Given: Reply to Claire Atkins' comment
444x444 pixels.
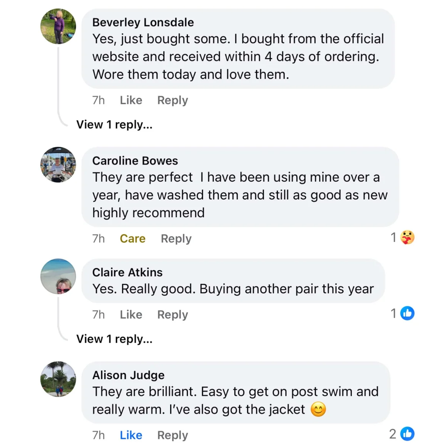Looking at the screenshot, I should (172, 314).
